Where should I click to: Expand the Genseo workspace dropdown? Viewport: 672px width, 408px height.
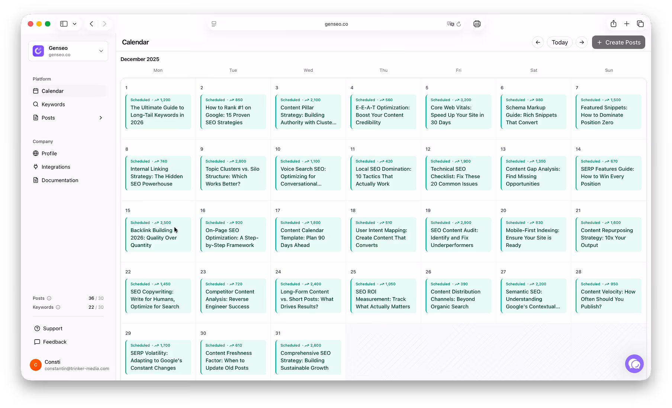coord(101,51)
